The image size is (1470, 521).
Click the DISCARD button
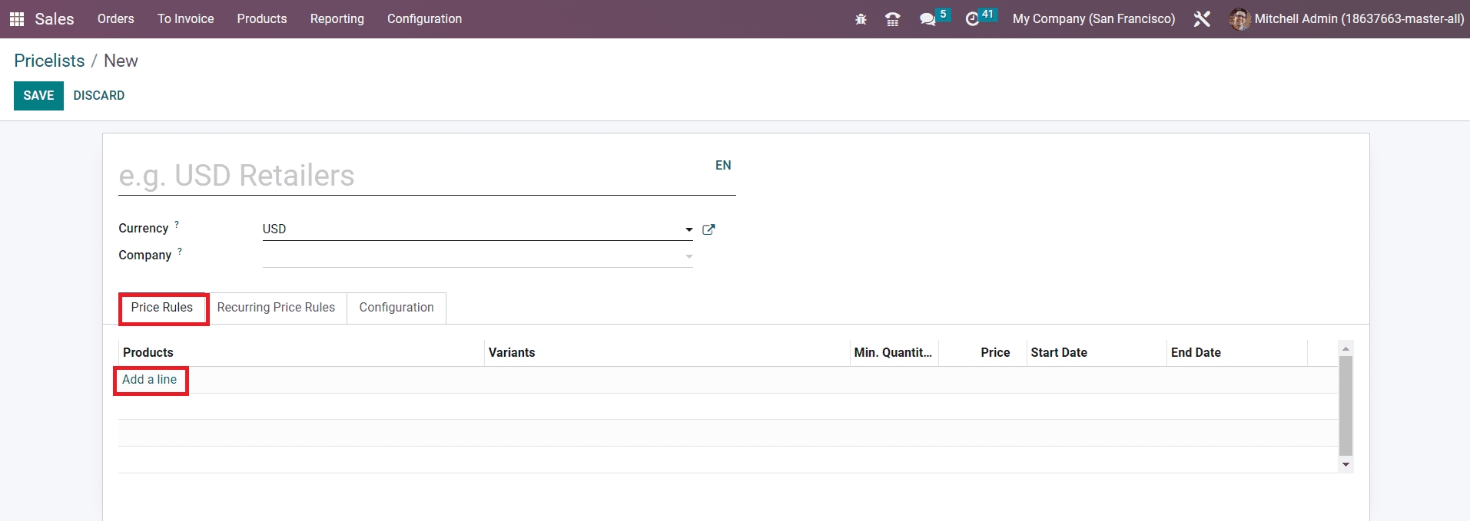98,96
